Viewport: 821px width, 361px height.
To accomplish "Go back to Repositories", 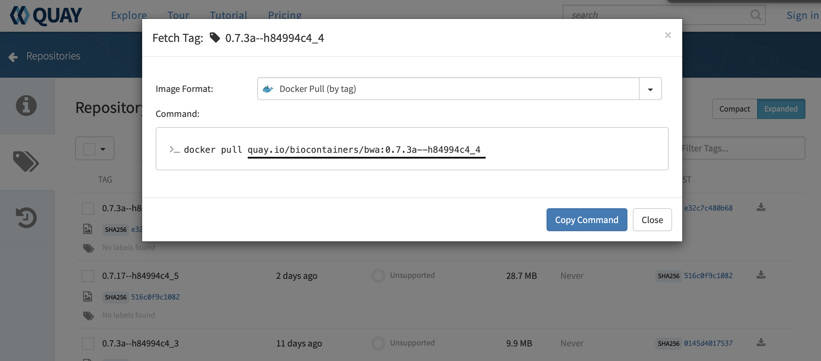I will pyautogui.click(x=53, y=56).
